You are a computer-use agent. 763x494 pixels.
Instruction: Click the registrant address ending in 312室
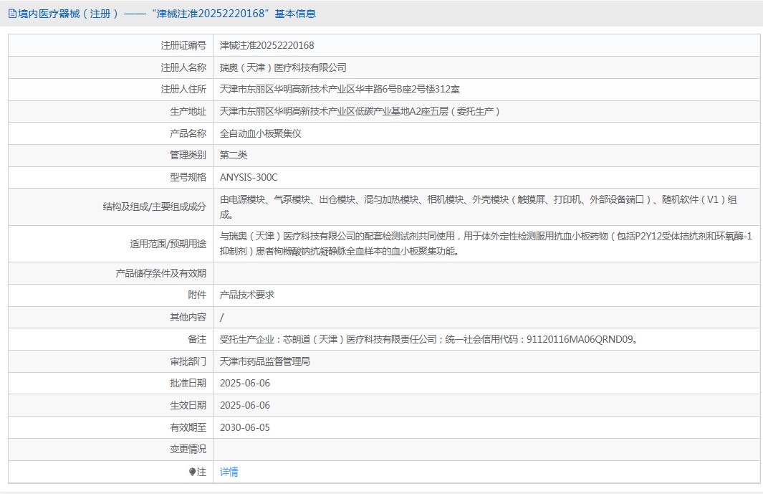pos(339,90)
